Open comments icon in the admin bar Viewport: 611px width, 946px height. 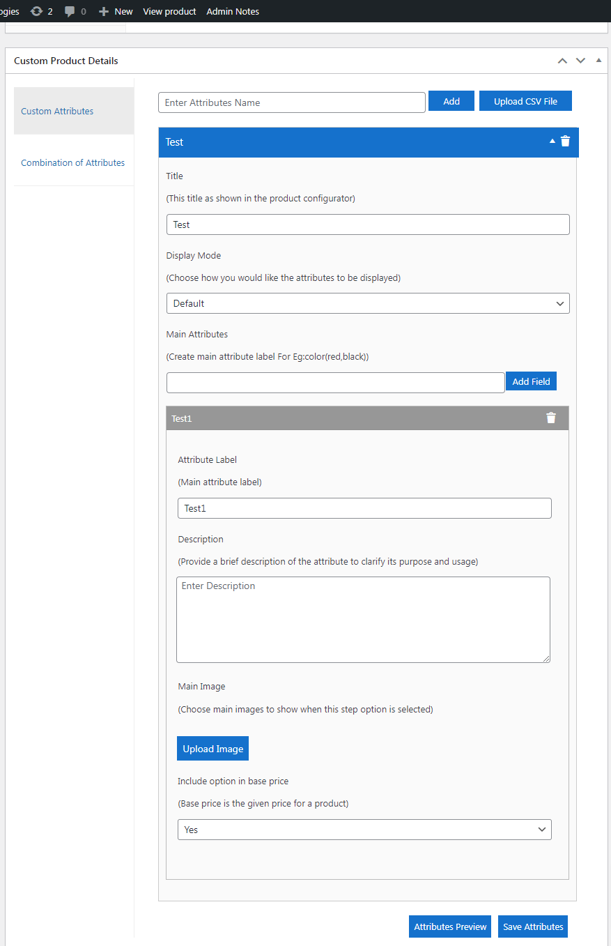[x=70, y=12]
